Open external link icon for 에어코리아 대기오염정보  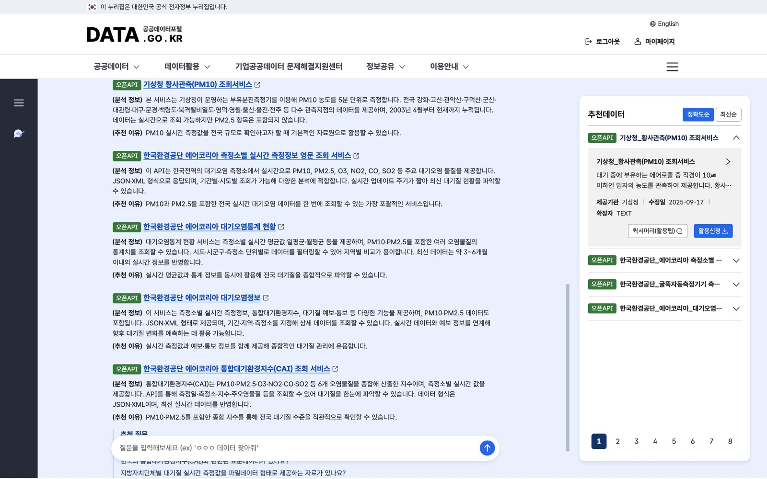point(266,298)
